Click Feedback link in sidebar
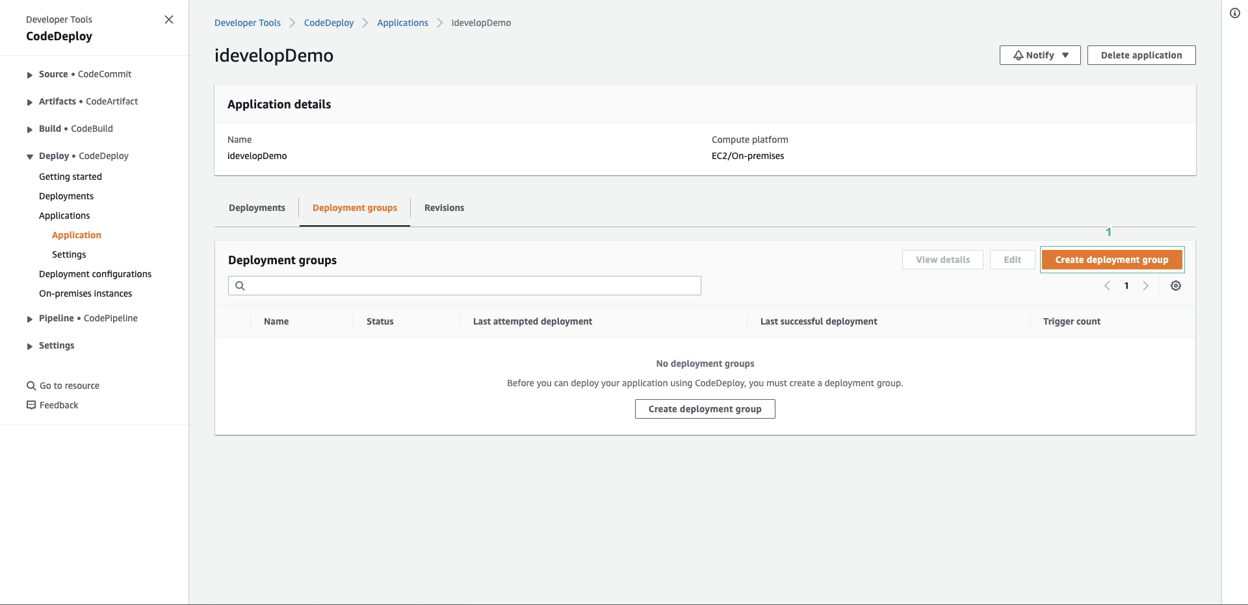 pos(58,405)
